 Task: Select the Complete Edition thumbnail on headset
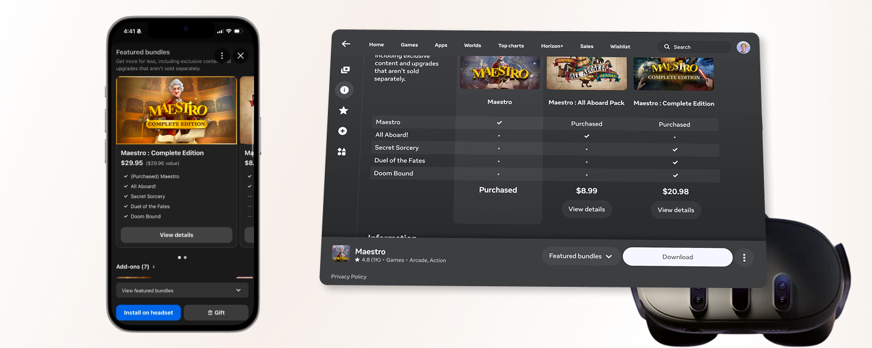click(674, 74)
